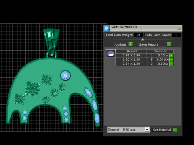Viewport: 194px width, 145px height.
Task: Click the Total Gem Count label
Action: click(158, 35)
